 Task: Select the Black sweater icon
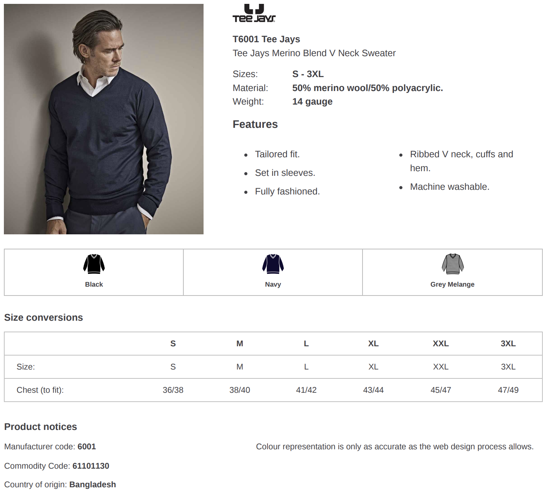coord(94,264)
